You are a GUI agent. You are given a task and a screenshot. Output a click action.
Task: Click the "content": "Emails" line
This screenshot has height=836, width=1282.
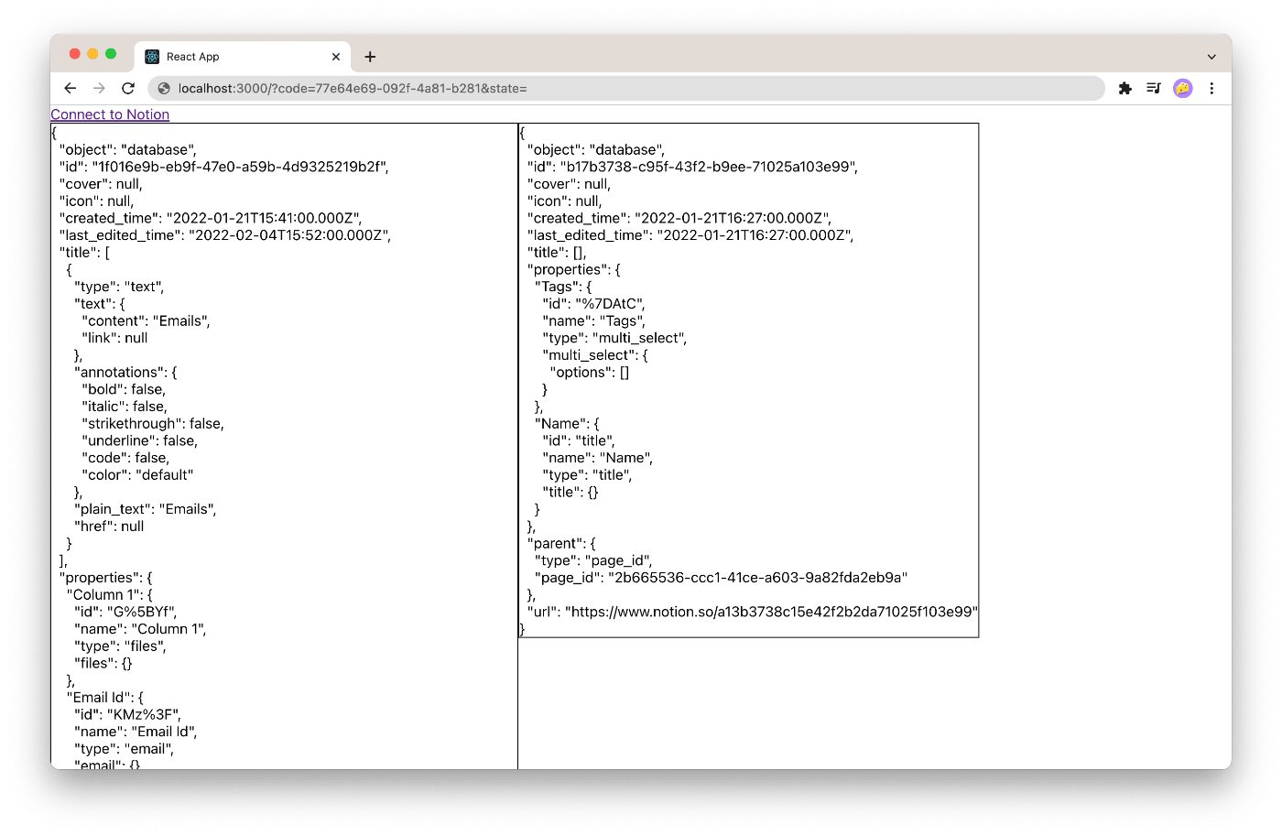tap(146, 320)
